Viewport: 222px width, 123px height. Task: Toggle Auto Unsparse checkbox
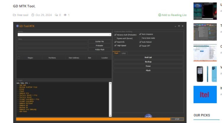coord(140,34)
